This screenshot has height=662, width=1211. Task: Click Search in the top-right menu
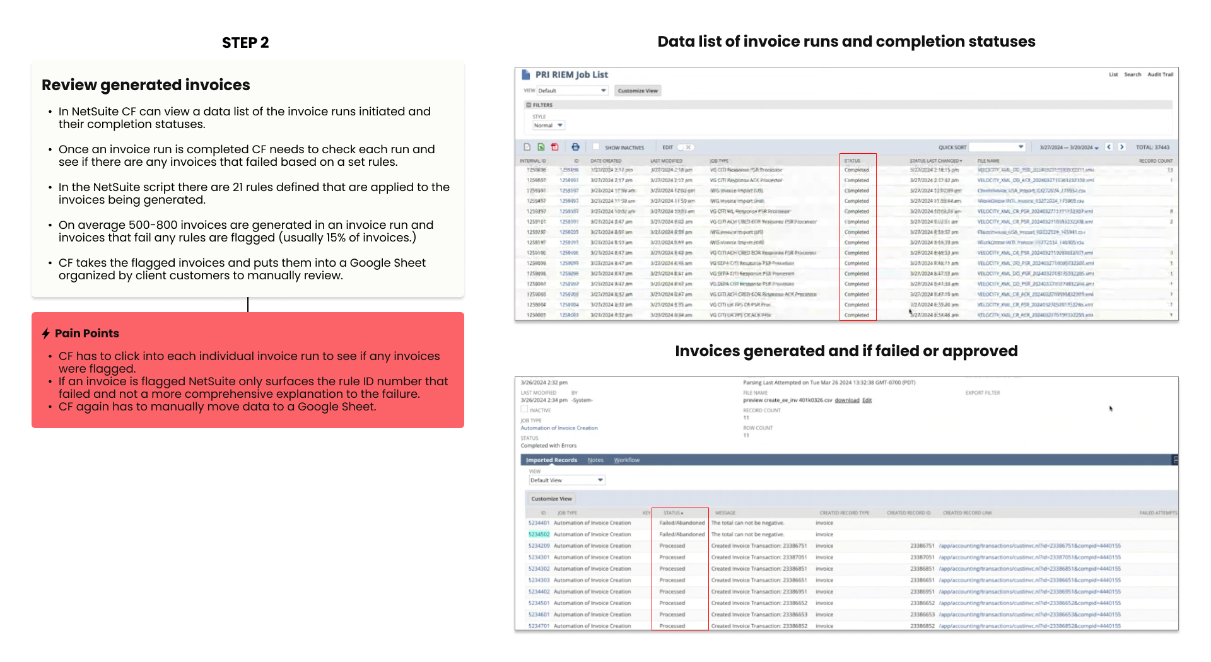[1133, 74]
